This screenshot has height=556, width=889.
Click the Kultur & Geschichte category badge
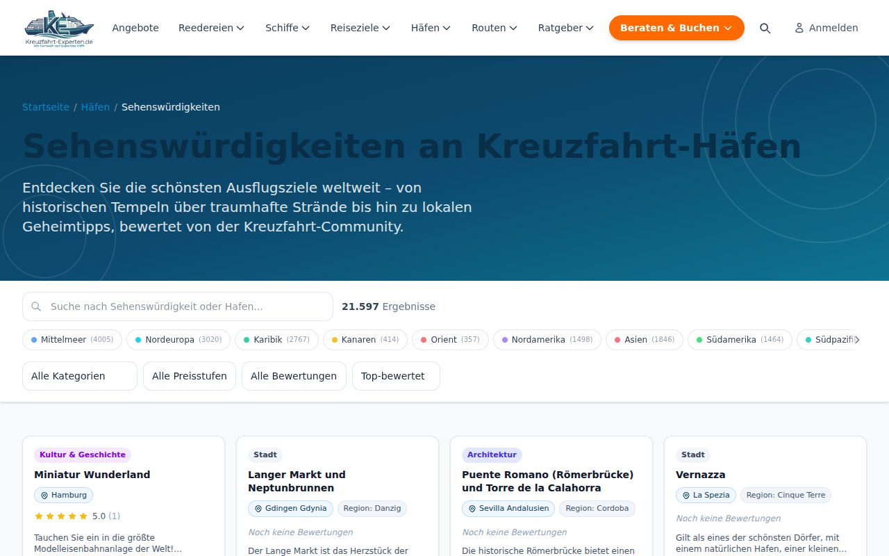point(83,455)
